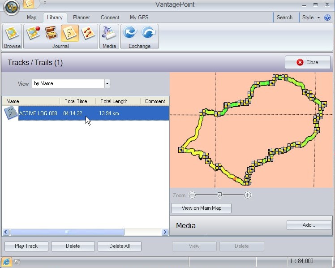This screenshot has height=268, width=335.
Task: Click the track icon beside ACTIVE LOG 008
Action: click(x=11, y=113)
